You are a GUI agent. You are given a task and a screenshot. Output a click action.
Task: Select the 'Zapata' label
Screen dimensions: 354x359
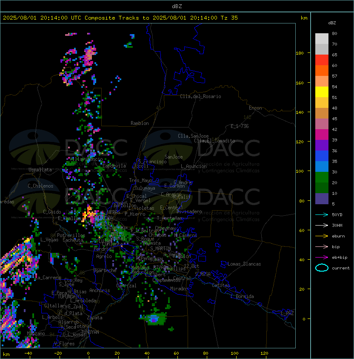pyautogui.click(x=94, y=318)
